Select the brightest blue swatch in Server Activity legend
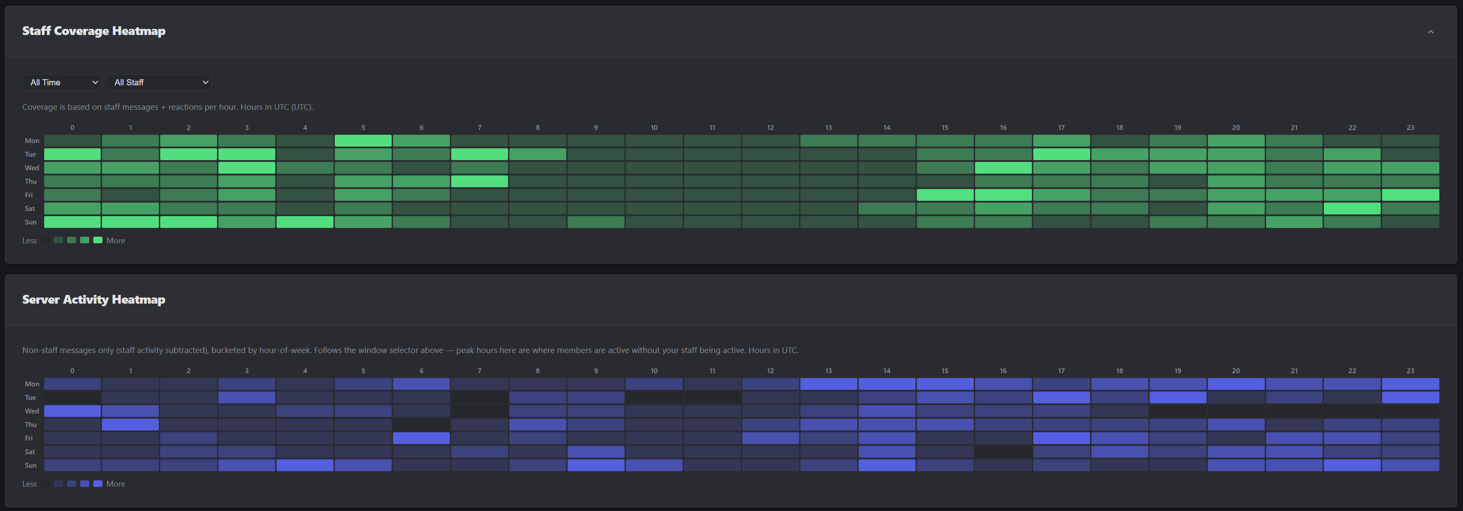1463x511 pixels. tap(98, 484)
